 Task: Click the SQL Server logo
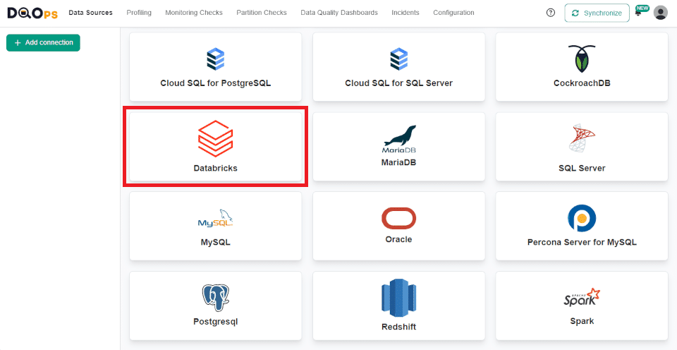pos(582,138)
